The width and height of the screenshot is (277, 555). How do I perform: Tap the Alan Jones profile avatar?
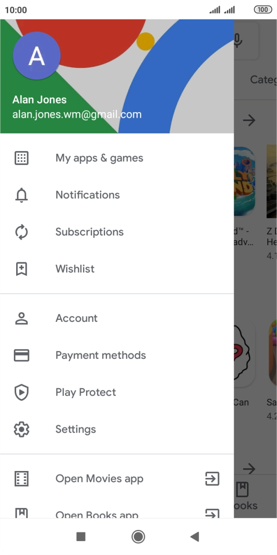(37, 56)
